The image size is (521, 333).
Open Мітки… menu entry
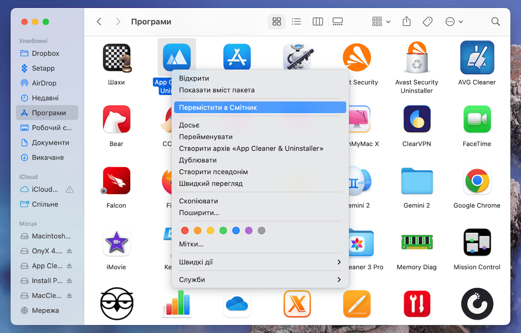(x=260, y=244)
